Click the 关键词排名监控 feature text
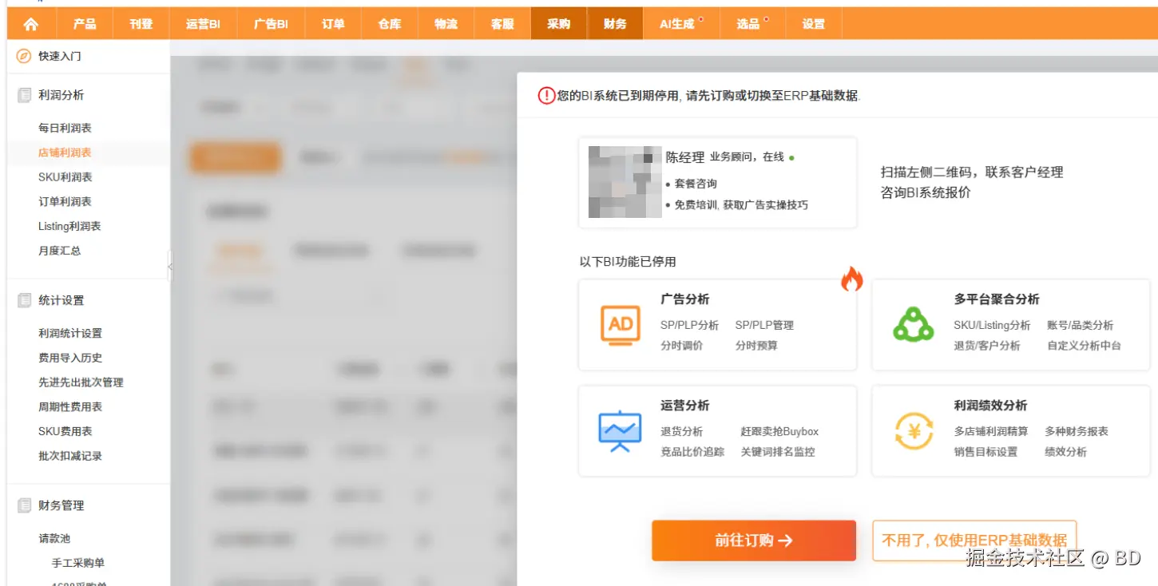Viewport: 1158px width, 586px height. tap(778, 452)
